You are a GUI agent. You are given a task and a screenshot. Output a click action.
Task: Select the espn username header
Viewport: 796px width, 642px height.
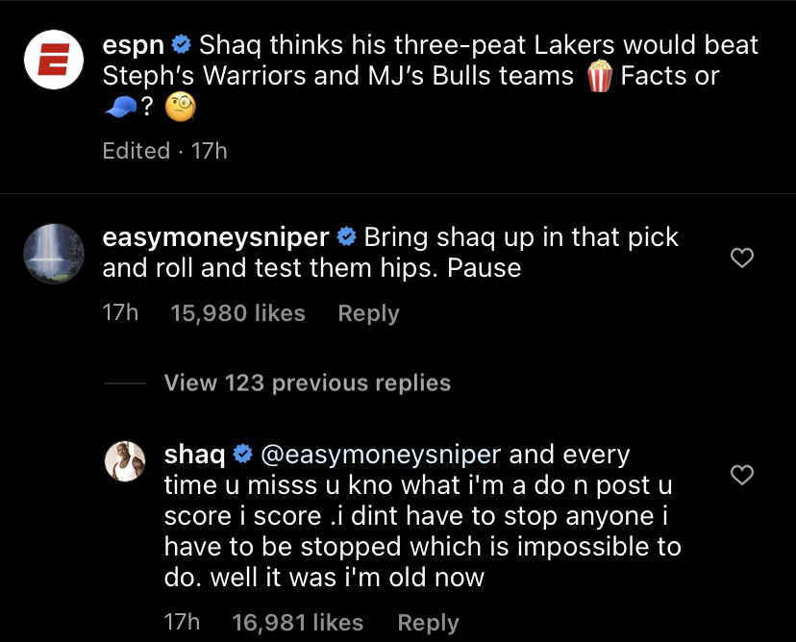pos(134,42)
